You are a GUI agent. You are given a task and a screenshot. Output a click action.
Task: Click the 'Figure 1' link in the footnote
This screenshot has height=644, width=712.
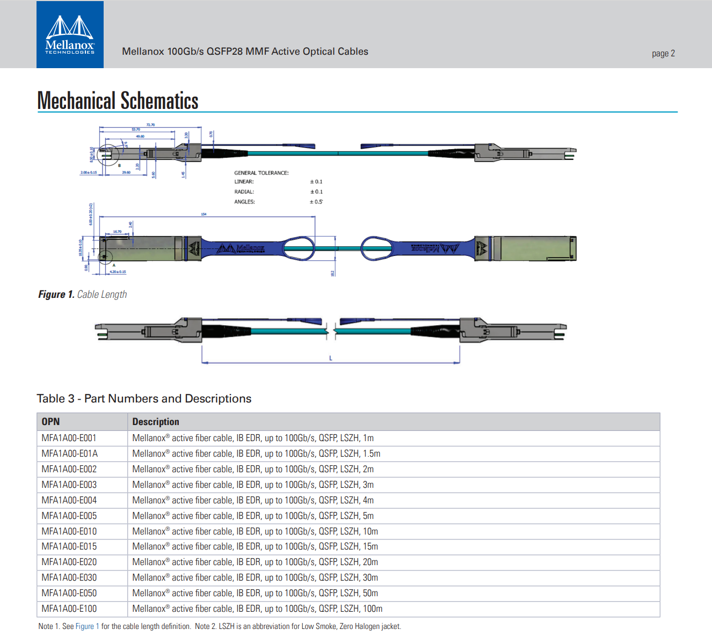point(87,626)
